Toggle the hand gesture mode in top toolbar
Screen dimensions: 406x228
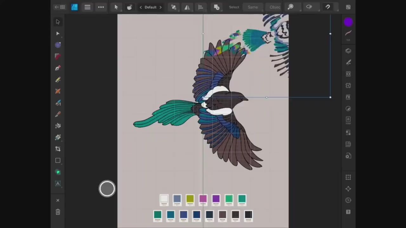point(129,7)
